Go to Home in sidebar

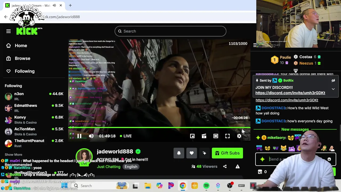pyautogui.click(x=17, y=46)
